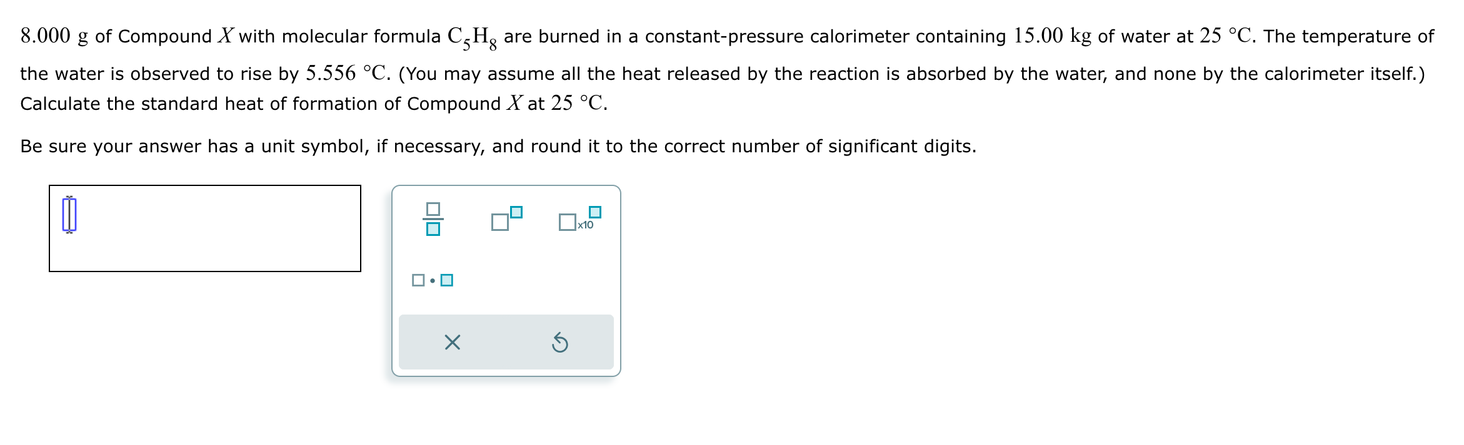Click the superscript box on the exponent icon
Screen dimensions: 1464x445
516,212
